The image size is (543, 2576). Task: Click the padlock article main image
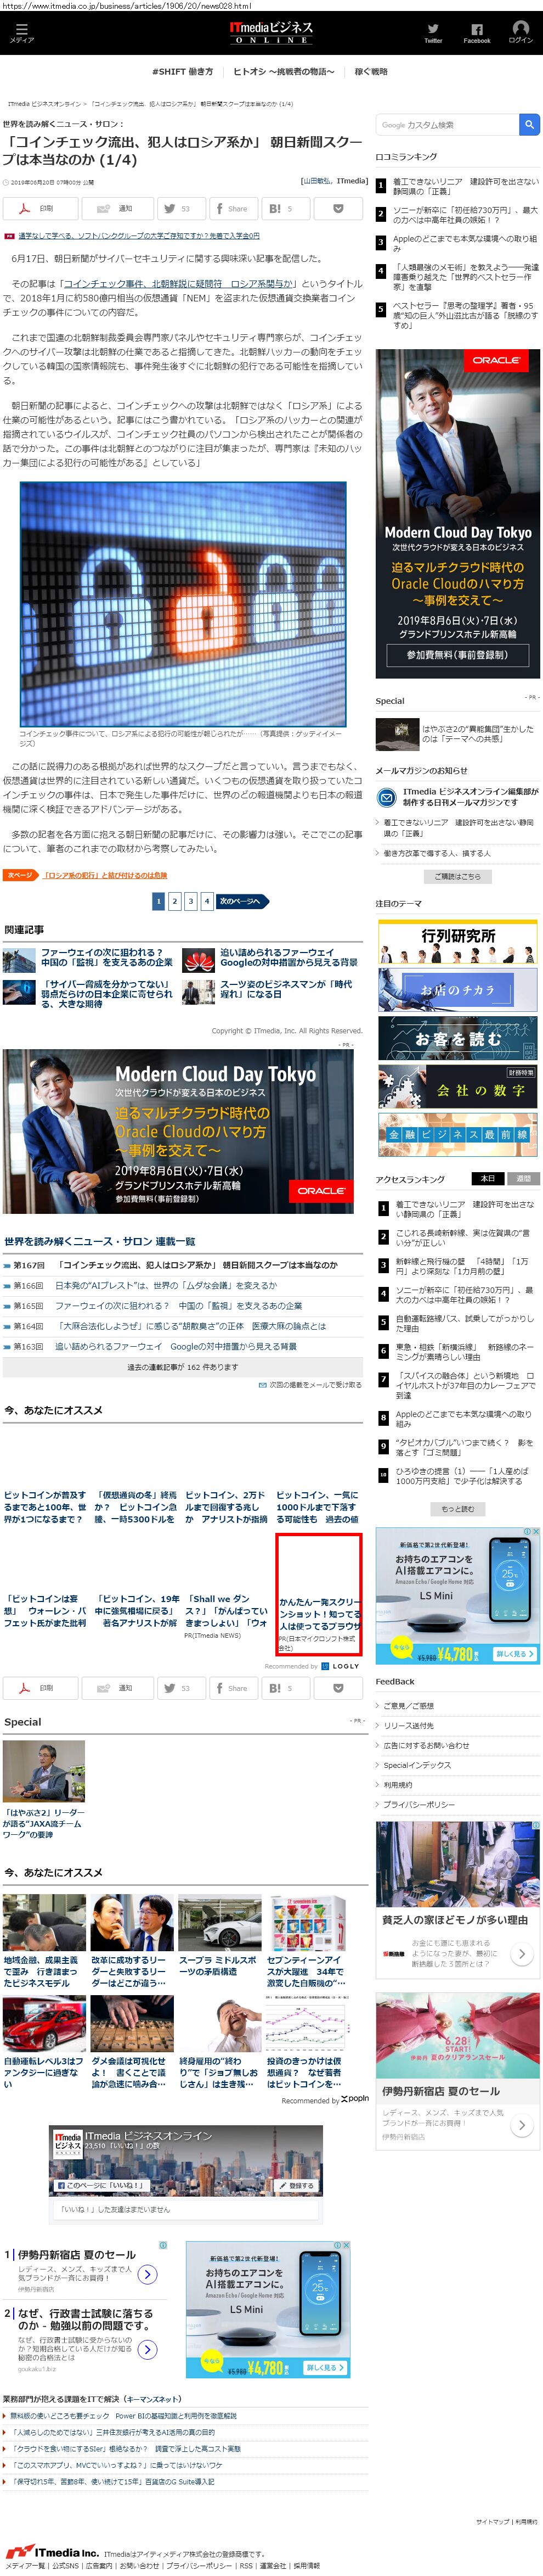[183, 603]
